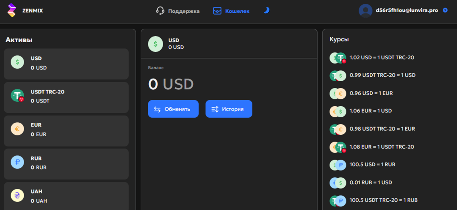Click the icon pair for 100.5 USD rate
This screenshot has width=457, height=210.
point(338,165)
